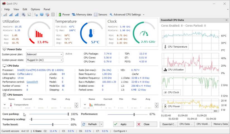This screenshot has height=134, width=230.
Task: Click the blue monitor toolbar icon
Action: 42,14
